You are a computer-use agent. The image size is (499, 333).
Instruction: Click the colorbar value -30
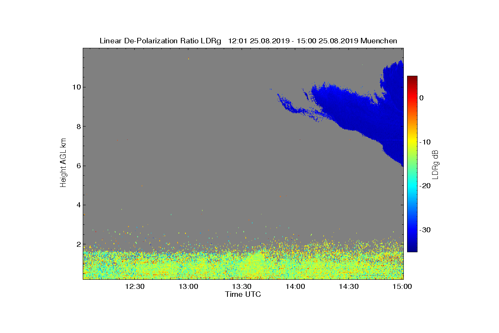click(x=425, y=230)
